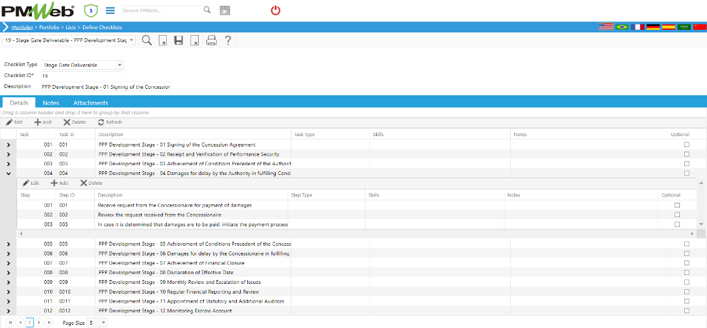Image resolution: width=707 pixels, height=328 pixels.
Task: Toggle Optional checkbox for task 002
Action: click(687, 154)
